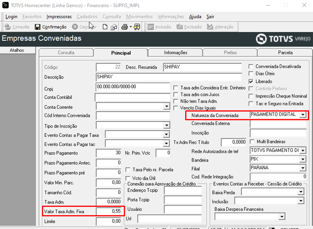Switch to the Informações tab
Image resolution: width=313 pixels, height=229 pixels.
pyautogui.click(x=176, y=53)
